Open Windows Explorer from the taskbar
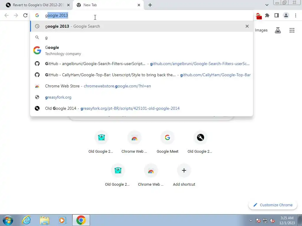 45,220
